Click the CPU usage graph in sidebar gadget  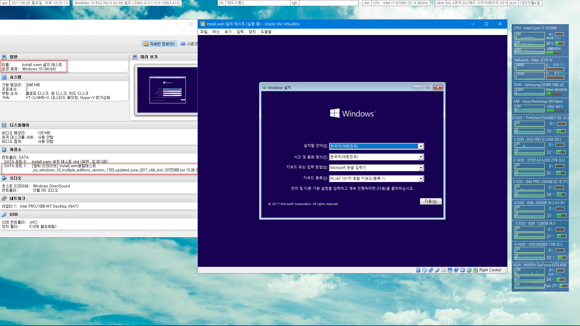point(530,36)
